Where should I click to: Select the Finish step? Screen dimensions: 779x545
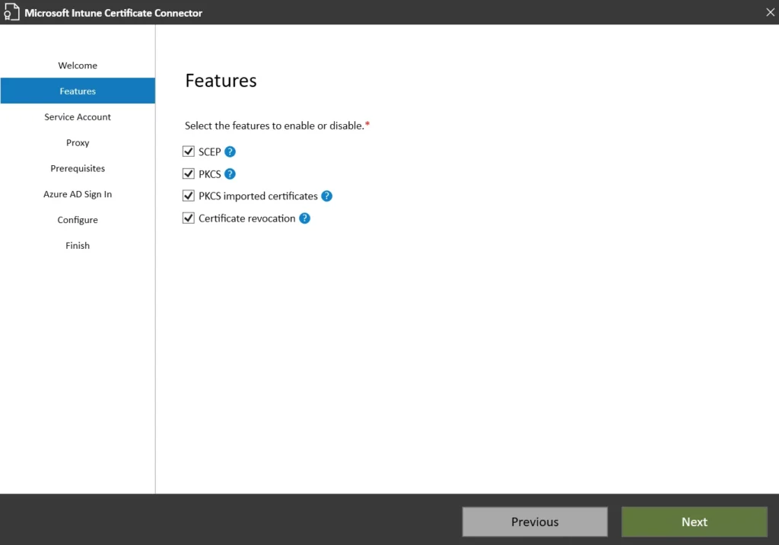point(78,246)
